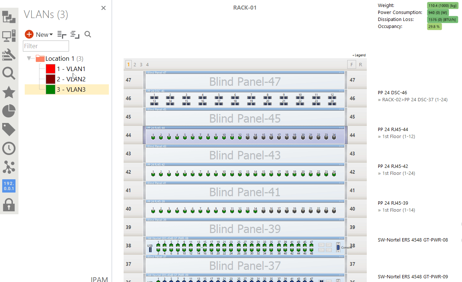Select rack page 2
This screenshot has width=462, height=282.
tap(135, 64)
